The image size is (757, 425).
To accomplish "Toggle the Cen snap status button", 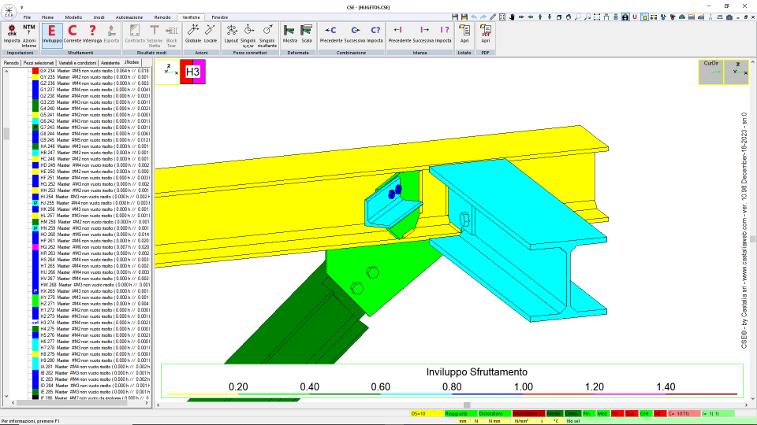I will (x=646, y=414).
